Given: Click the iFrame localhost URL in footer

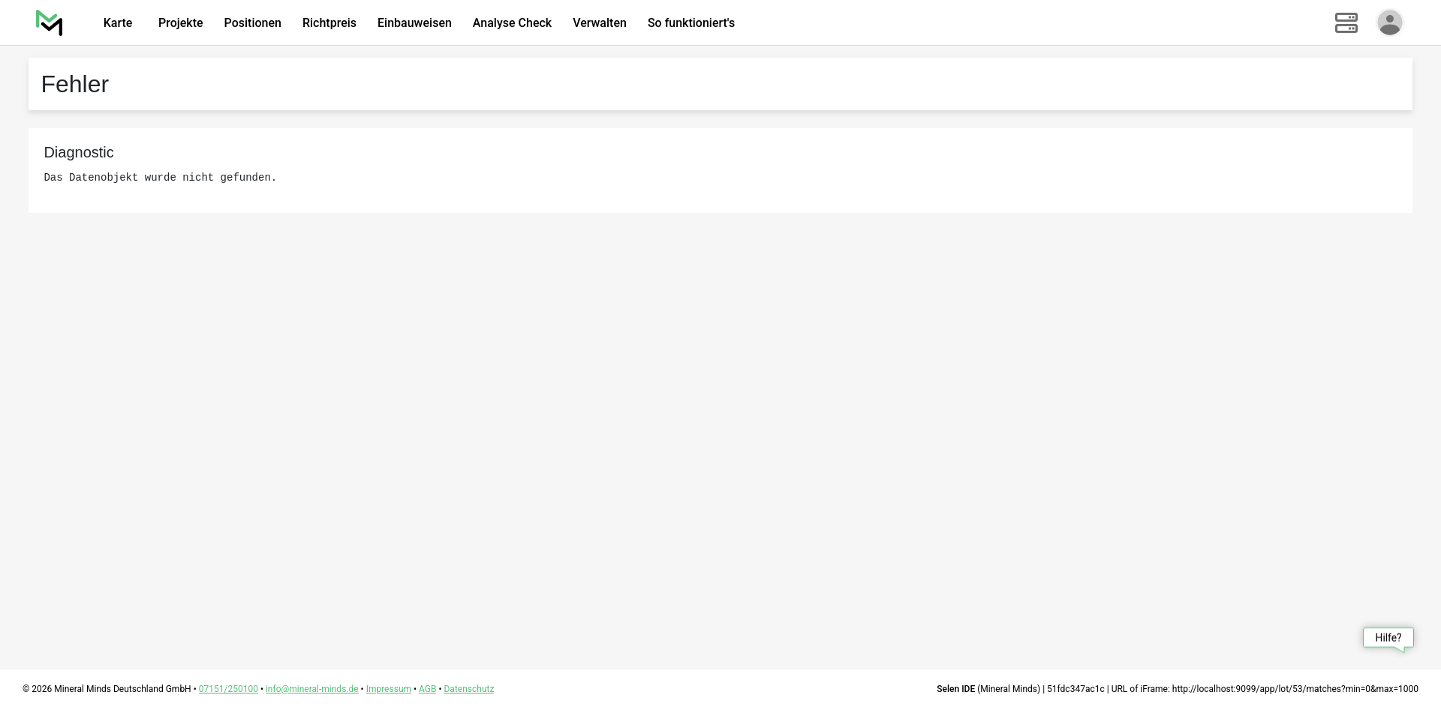Looking at the screenshot, I should click(x=1295, y=689).
